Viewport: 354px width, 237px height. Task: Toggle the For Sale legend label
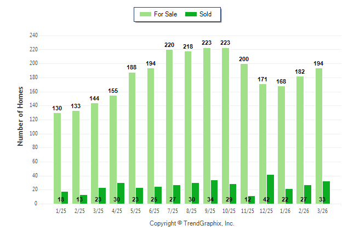(165, 14)
